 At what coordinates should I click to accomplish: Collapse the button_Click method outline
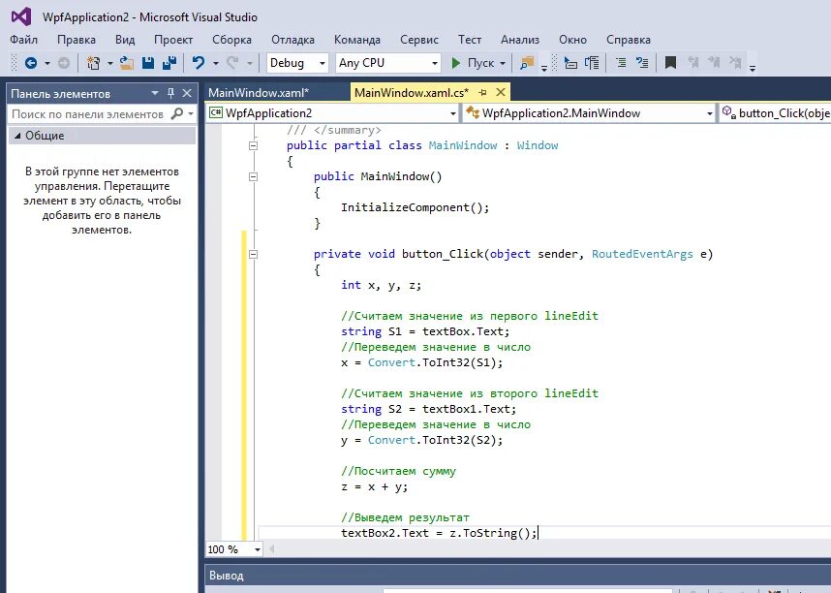point(254,254)
